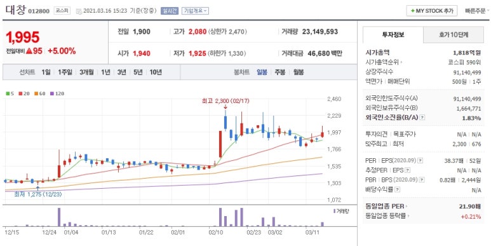Click help icon next to PBR BPS(2020.09)
491x246 pixels.
point(422,180)
